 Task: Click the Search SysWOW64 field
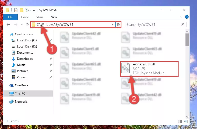155,25
